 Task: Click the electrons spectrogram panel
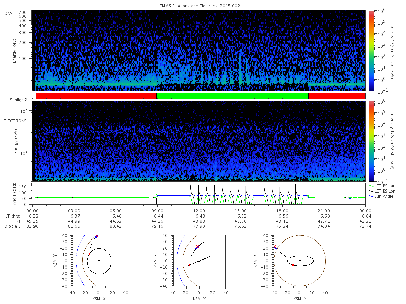(199, 141)
